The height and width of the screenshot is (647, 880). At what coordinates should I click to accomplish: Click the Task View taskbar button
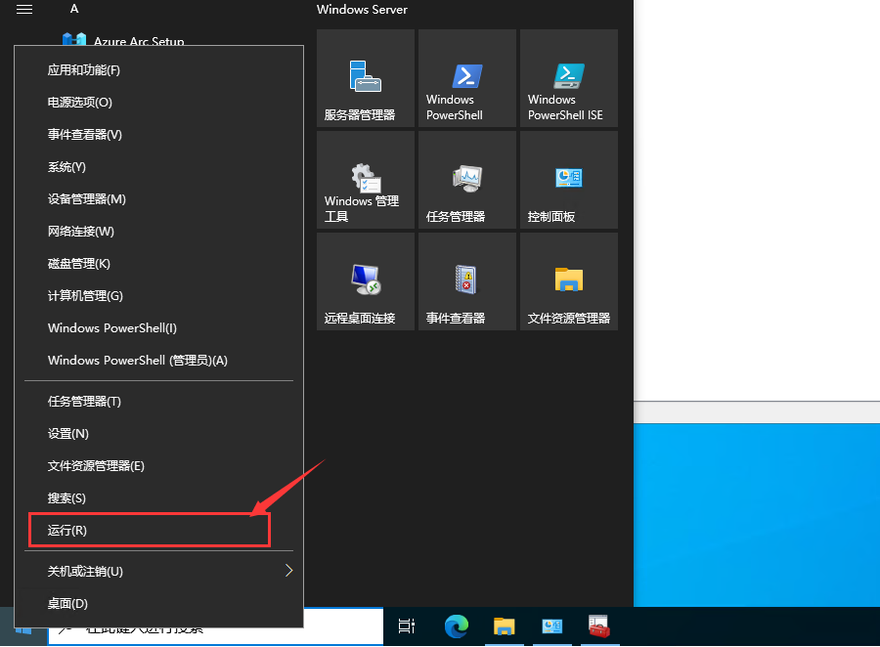click(407, 626)
